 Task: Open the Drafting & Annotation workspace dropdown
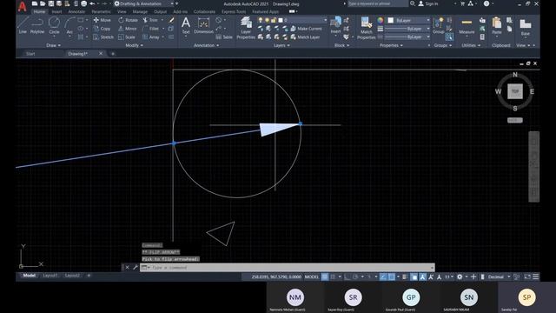pos(146,3)
